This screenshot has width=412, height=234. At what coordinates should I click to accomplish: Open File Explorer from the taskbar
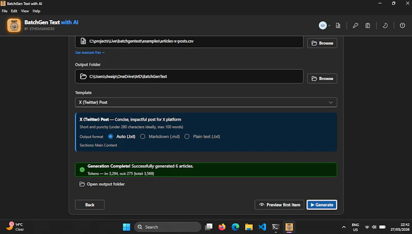tap(249, 227)
